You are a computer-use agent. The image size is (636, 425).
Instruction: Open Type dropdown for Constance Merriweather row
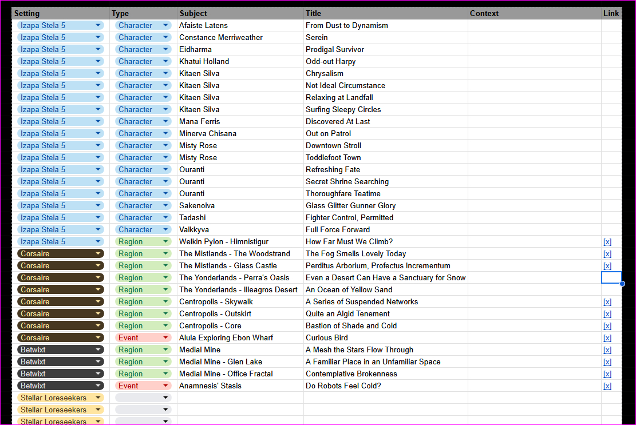tap(165, 37)
